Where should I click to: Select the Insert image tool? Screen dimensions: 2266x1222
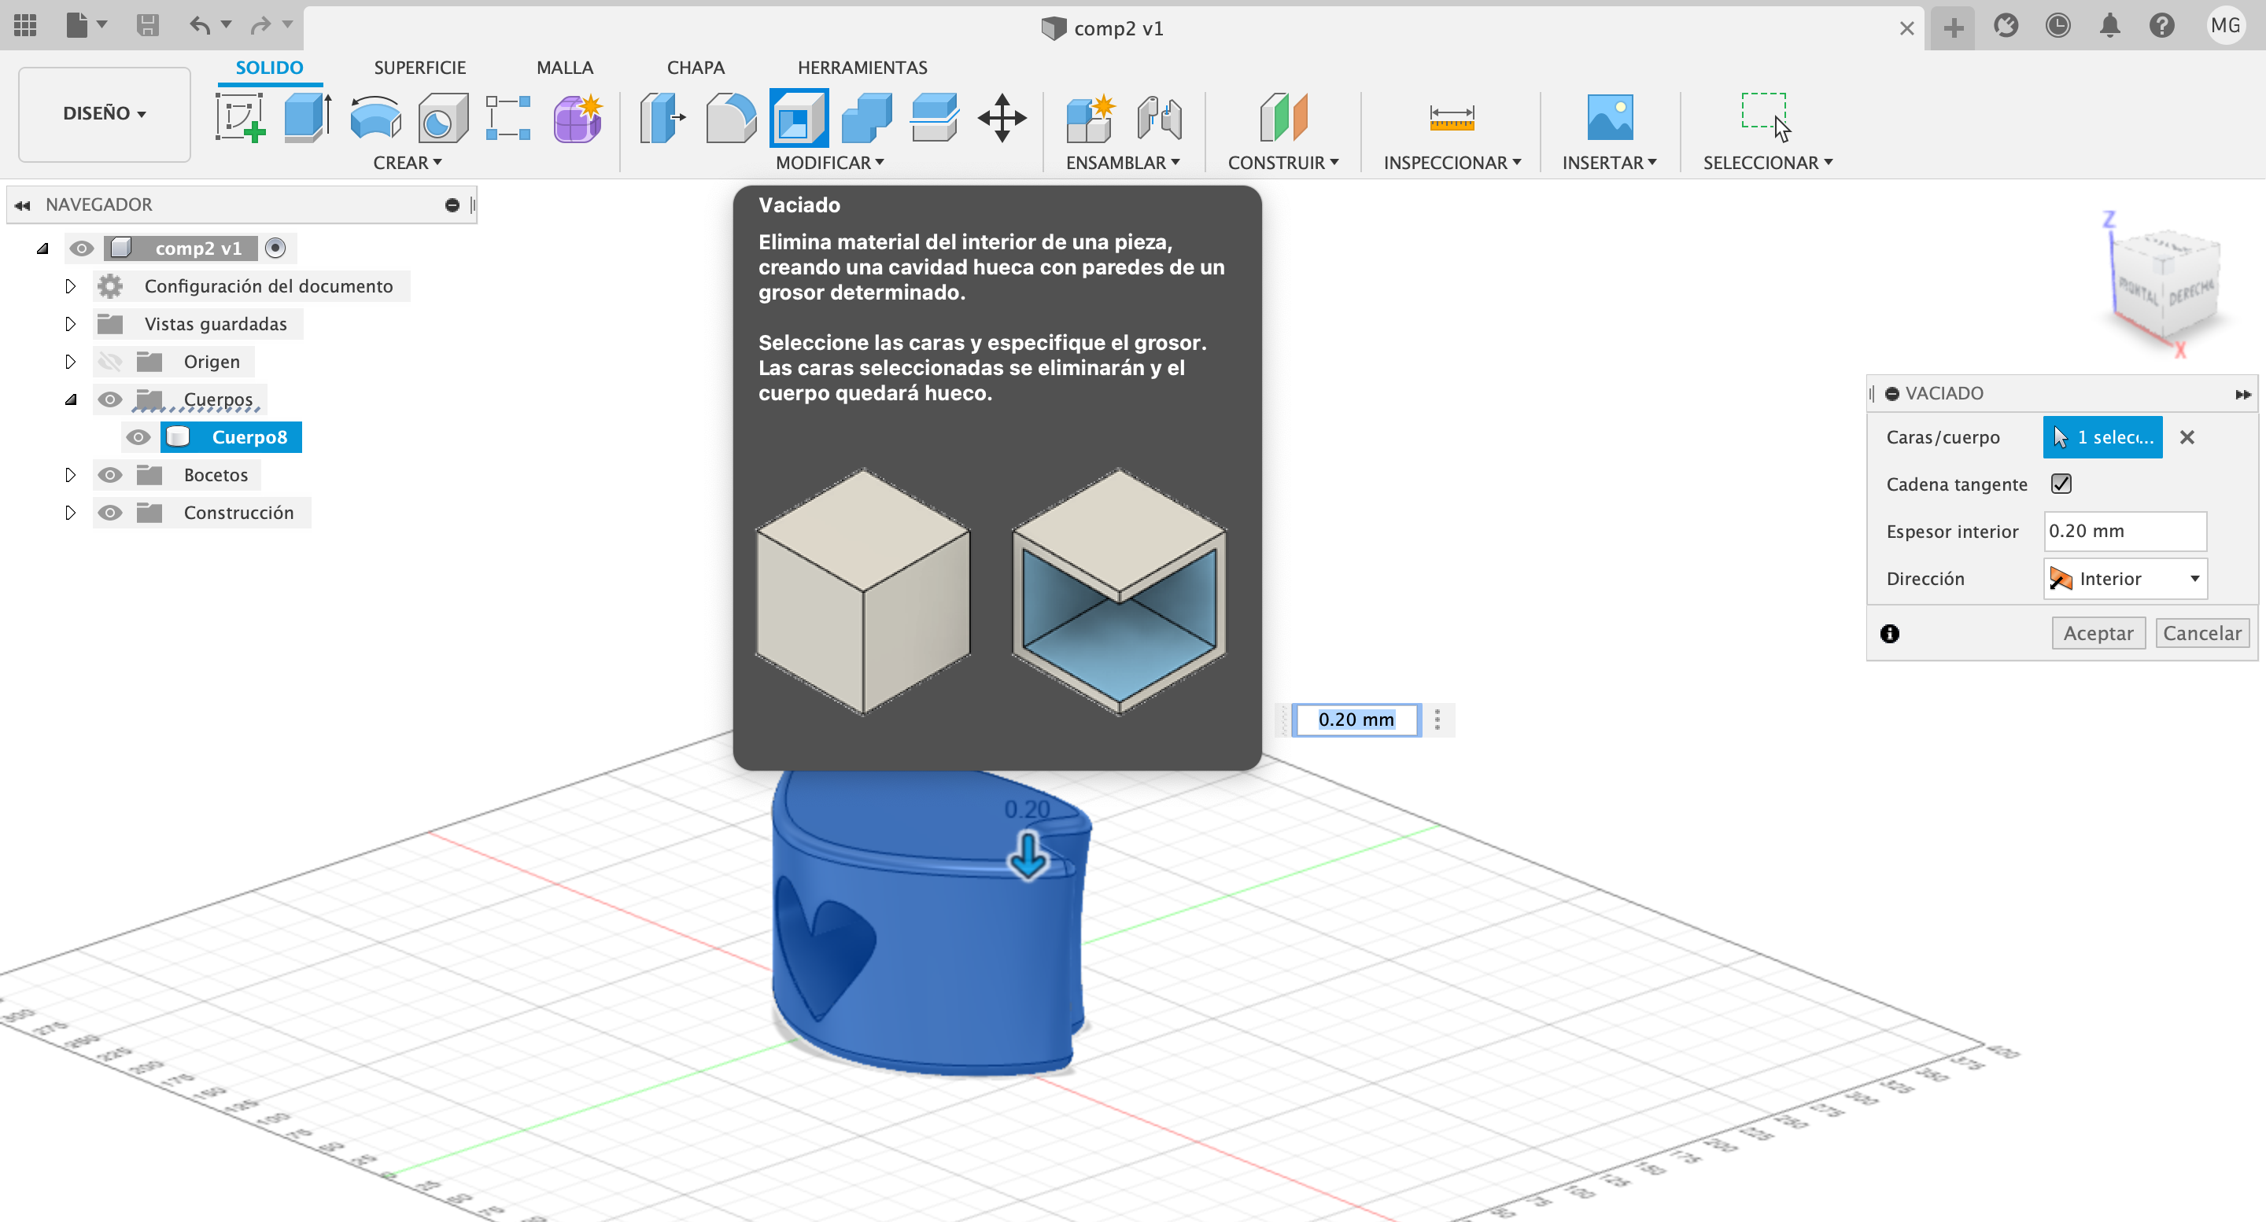point(1610,117)
